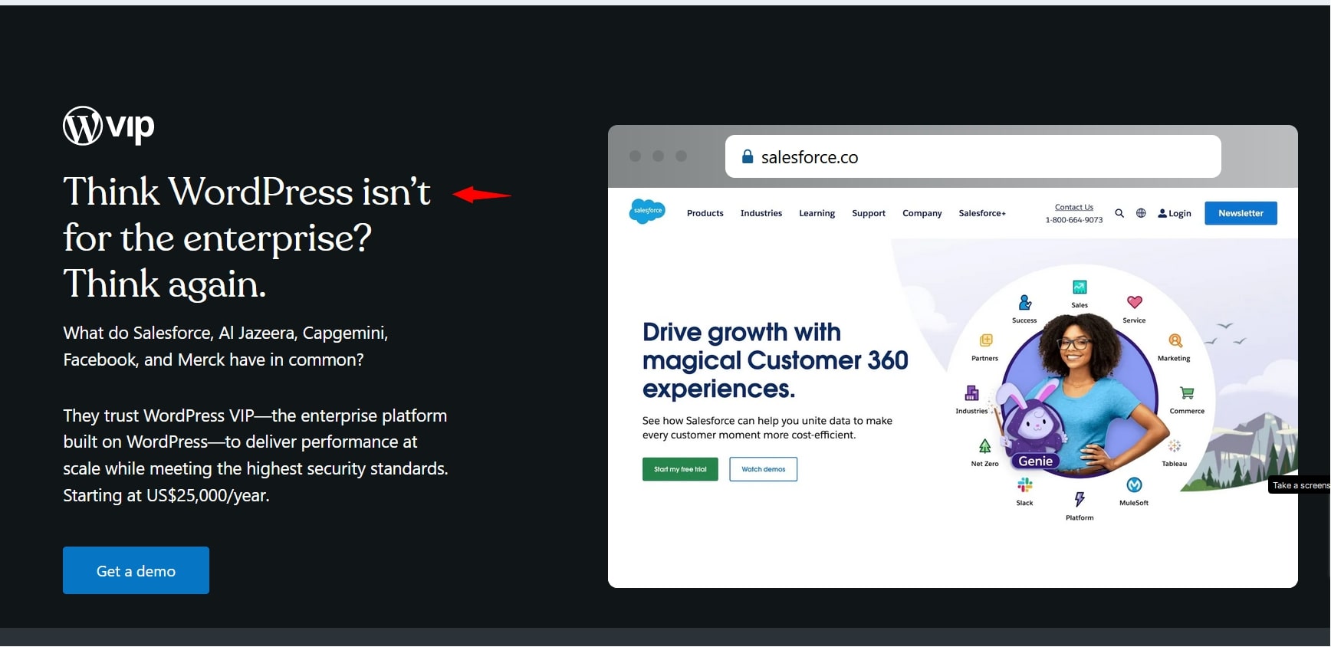Image resolution: width=1331 pixels, height=647 pixels.
Task: Click the Contact Us link
Action: 1073,207
